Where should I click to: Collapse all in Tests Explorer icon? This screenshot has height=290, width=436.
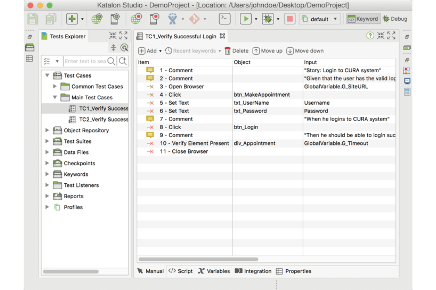pos(113,47)
